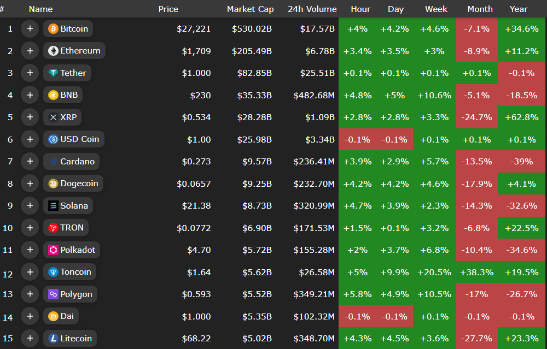Click Toncoin's green Month +38.3% cell
Image resolution: width=547 pixels, height=349 pixels.
coord(476,272)
